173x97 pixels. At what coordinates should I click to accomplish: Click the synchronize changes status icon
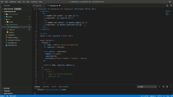coord(7,96)
